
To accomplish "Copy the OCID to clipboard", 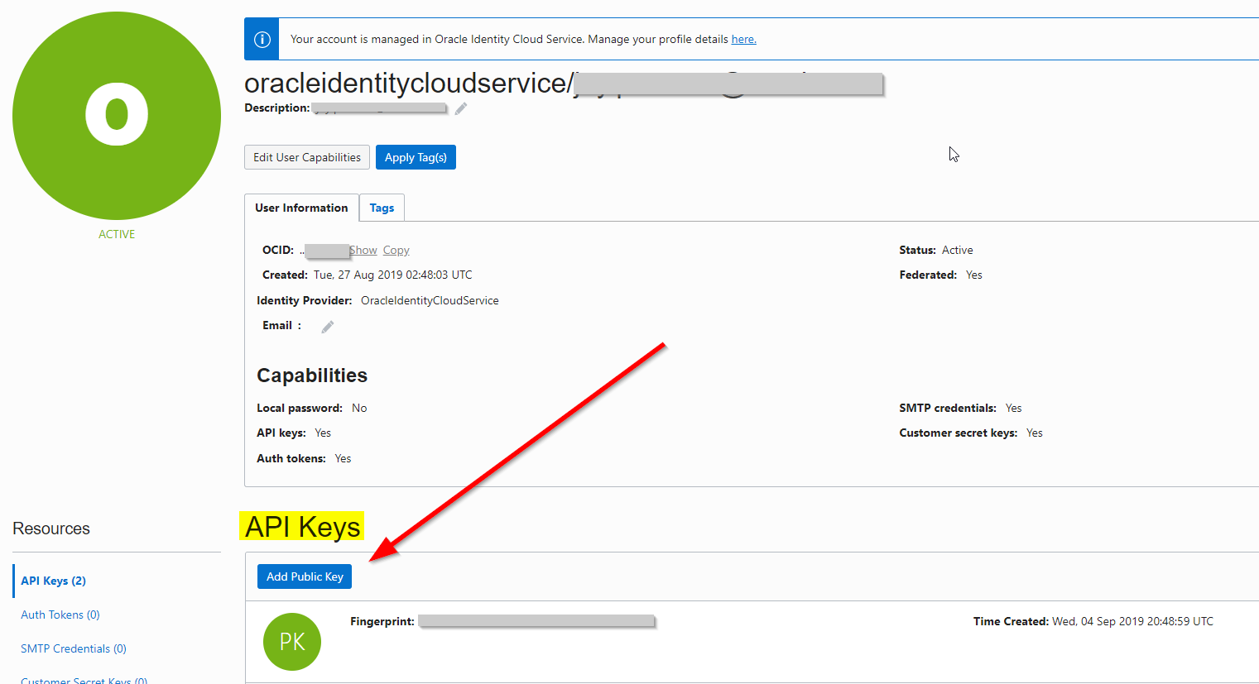I will [396, 251].
